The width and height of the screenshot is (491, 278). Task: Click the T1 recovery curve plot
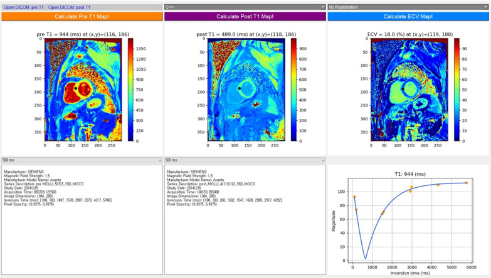pyautogui.click(x=411, y=220)
